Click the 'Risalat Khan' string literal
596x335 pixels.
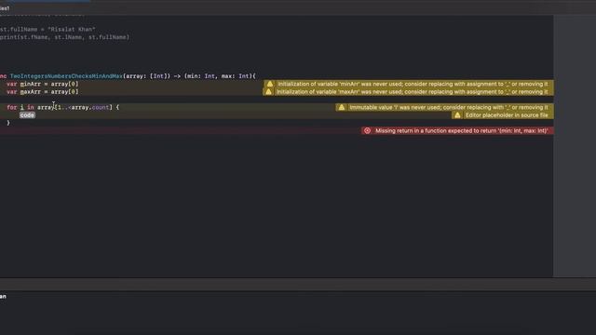(x=71, y=29)
